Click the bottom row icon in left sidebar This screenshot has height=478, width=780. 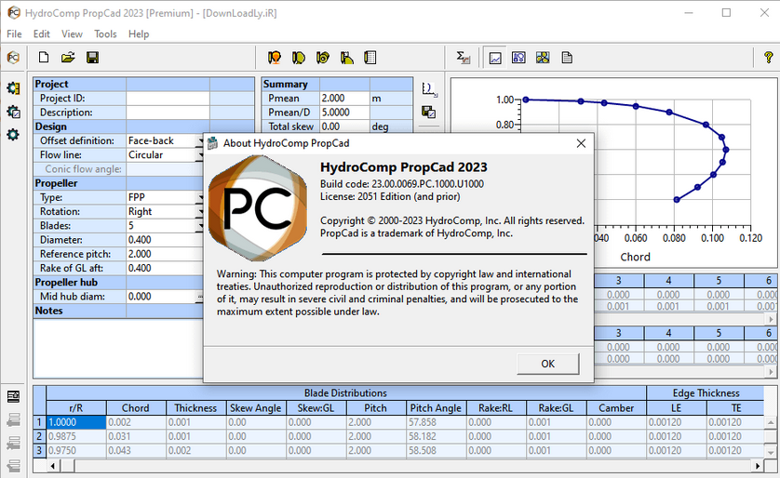13,466
